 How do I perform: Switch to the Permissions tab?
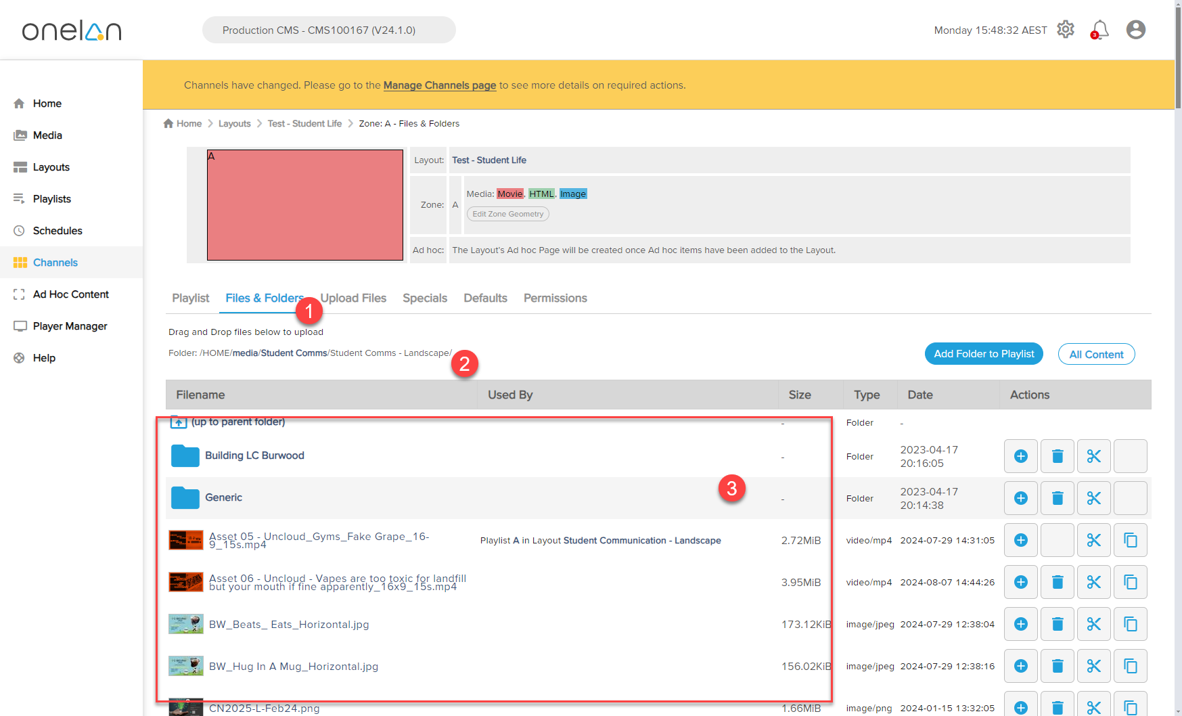[x=555, y=298]
